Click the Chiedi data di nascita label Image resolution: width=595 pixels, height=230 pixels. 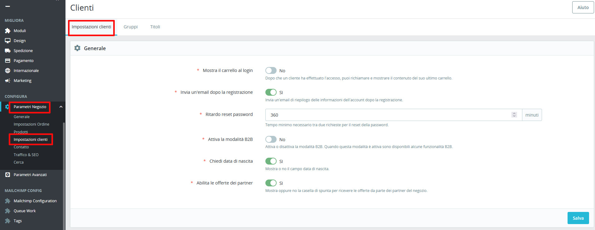[x=231, y=161]
